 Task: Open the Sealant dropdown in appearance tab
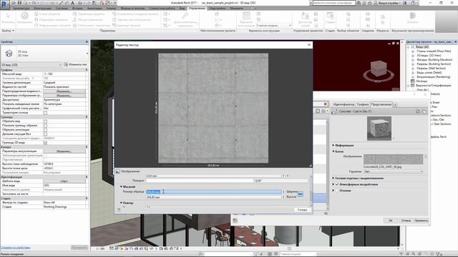(x=393, y=171)
